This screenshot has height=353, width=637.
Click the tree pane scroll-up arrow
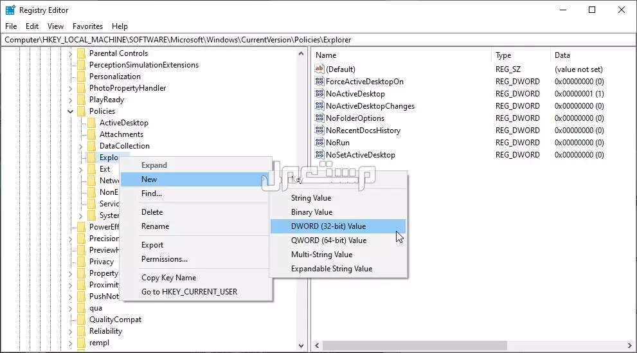coord(301,53)
